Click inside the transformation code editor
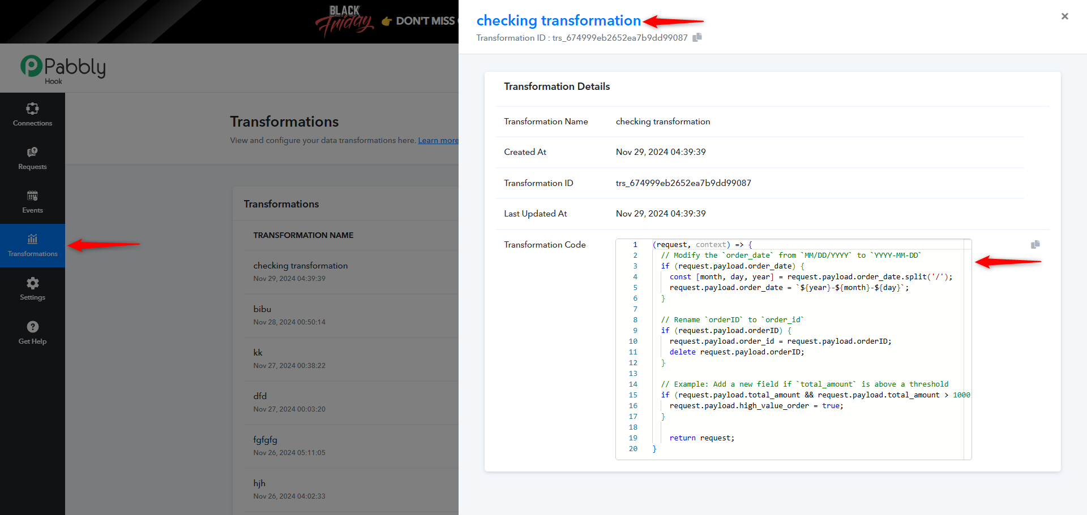1087x515 pixels. click(x=793, y=349)
